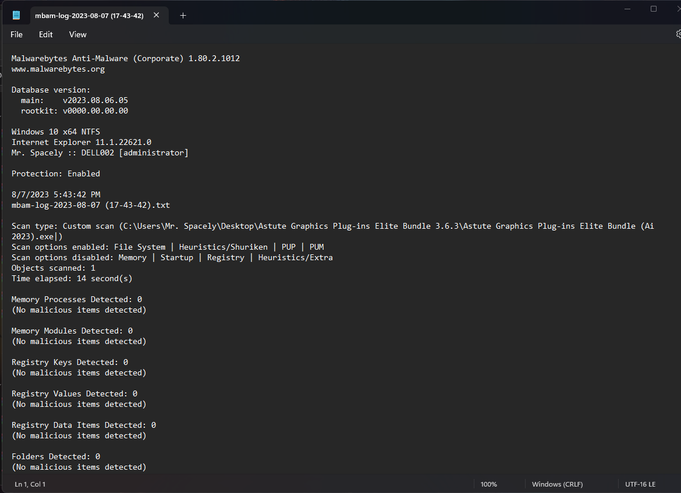Viewport: 681px width, 493px height.
Task: Click 'Registry Keys Detected: 0' line
Action: coord(69,362)
